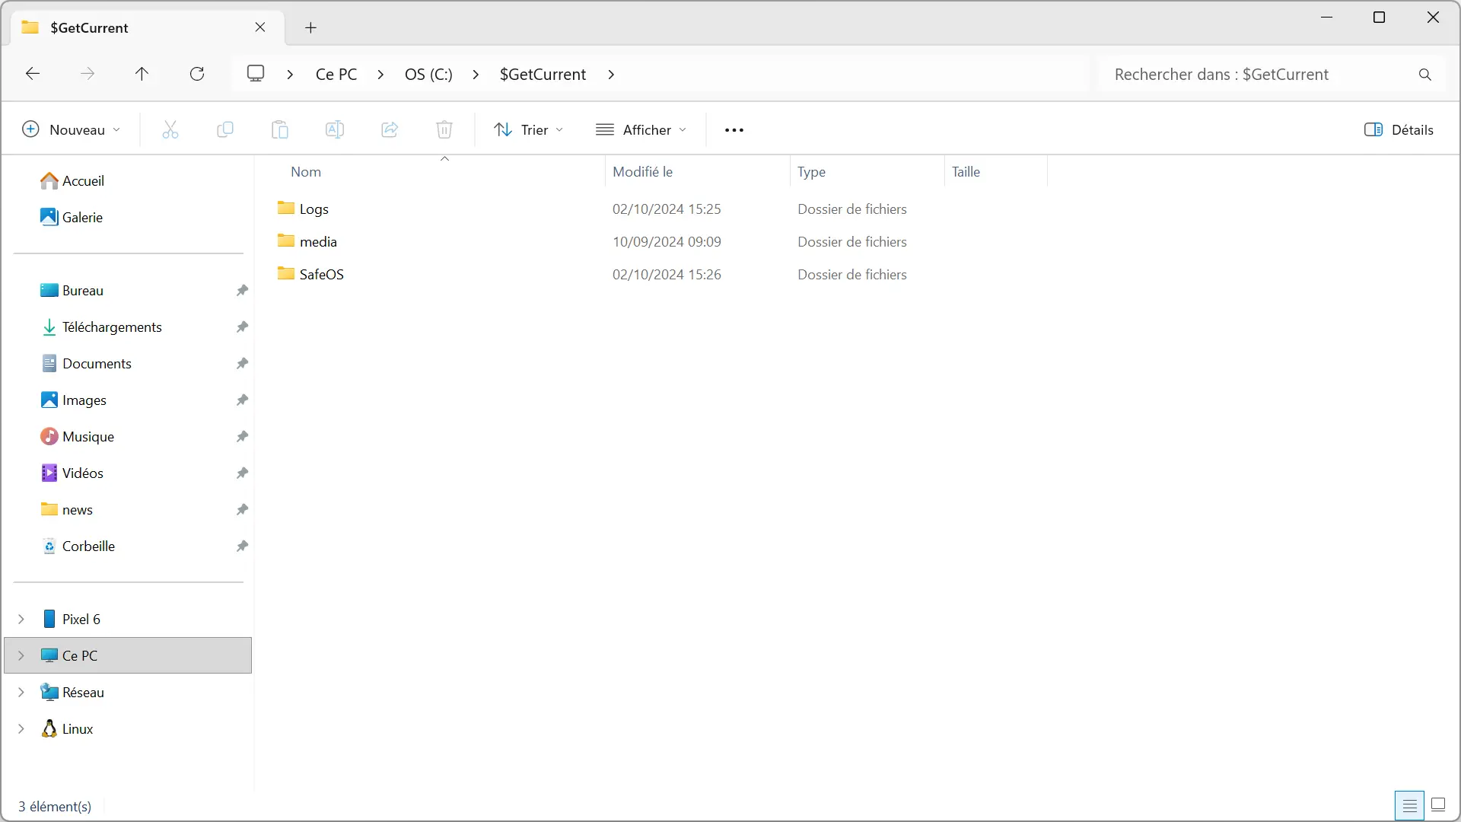The height and width of the screenshot is (822, 1461).
Task: Open Galerie in the sidebar
Action: (x=82, y=218)
